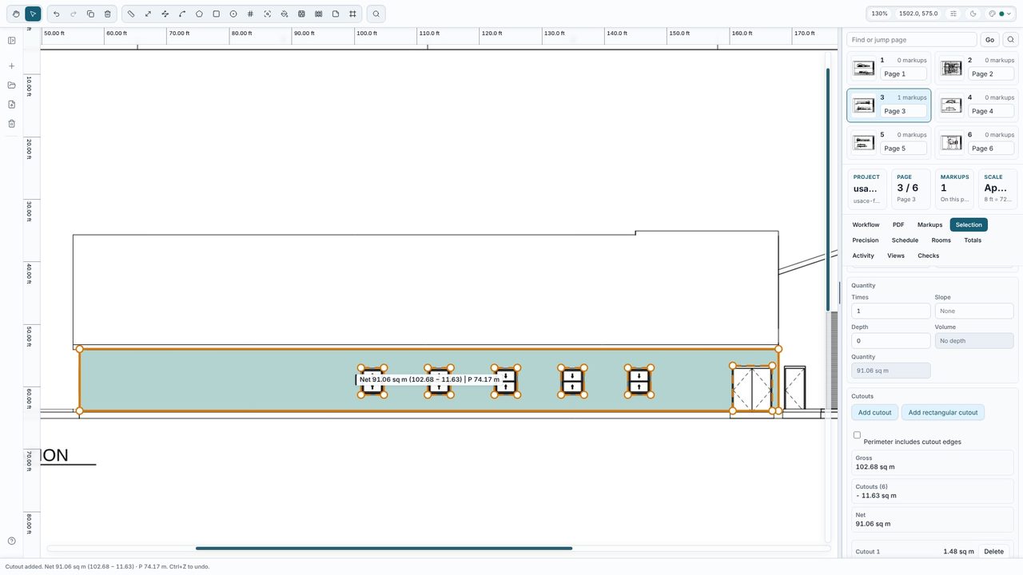
Task: Open the color theme dropdown
Action: tap(1000, 14)
